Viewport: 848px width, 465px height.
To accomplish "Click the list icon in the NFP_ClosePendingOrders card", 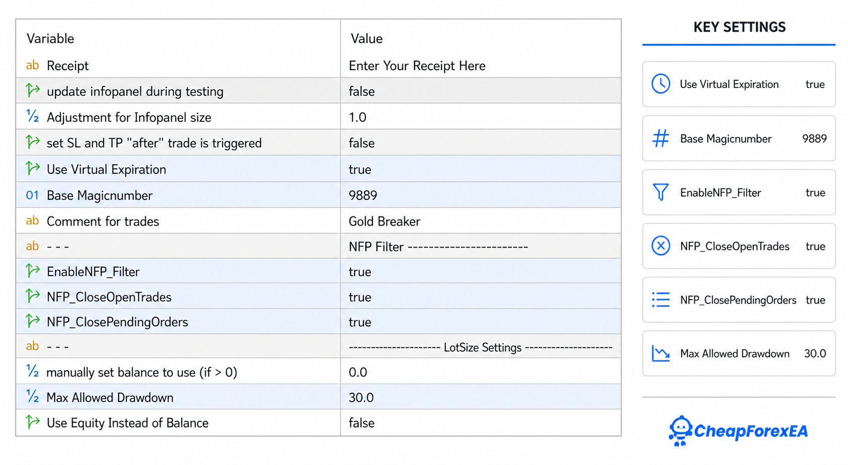I will 661,299.
